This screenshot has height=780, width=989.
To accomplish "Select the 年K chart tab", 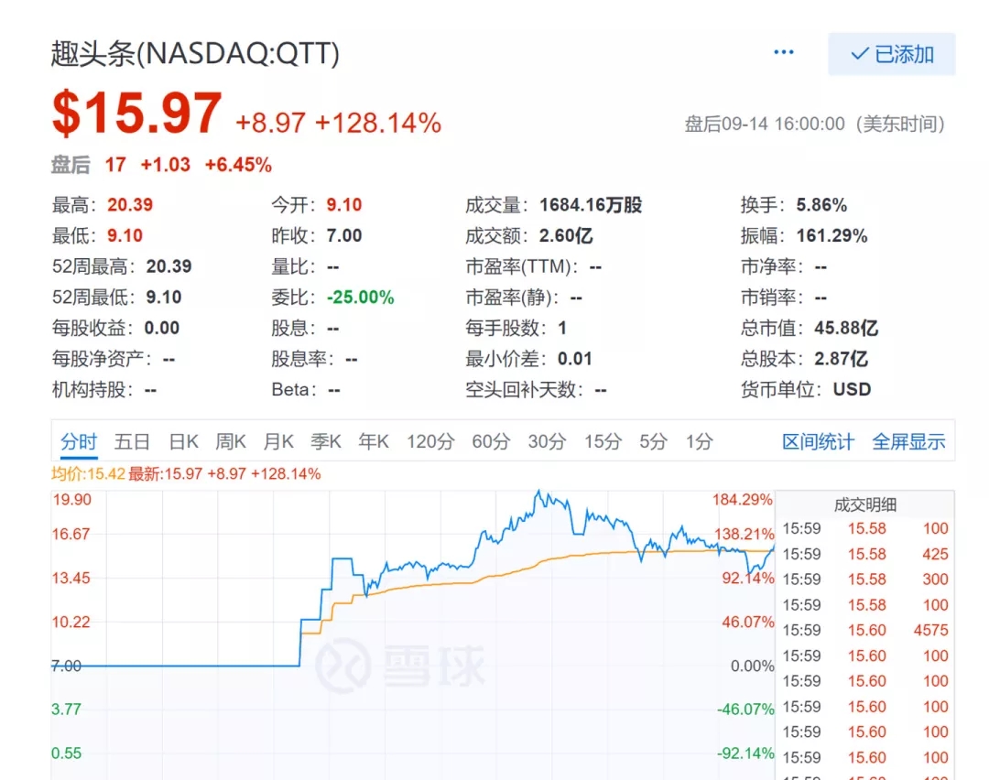I will point(374,442).
